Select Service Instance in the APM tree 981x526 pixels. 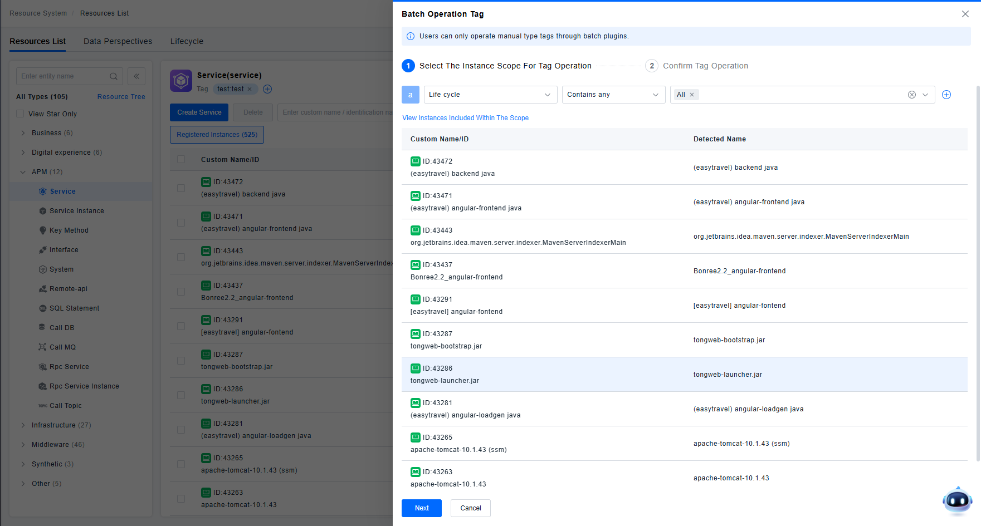[76, 211]
